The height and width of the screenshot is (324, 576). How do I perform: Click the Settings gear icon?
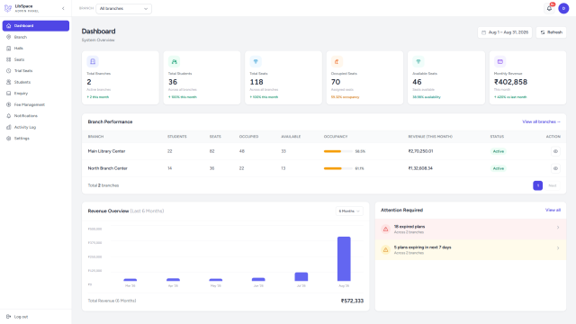pyautogui.click(x=8, y=139)
